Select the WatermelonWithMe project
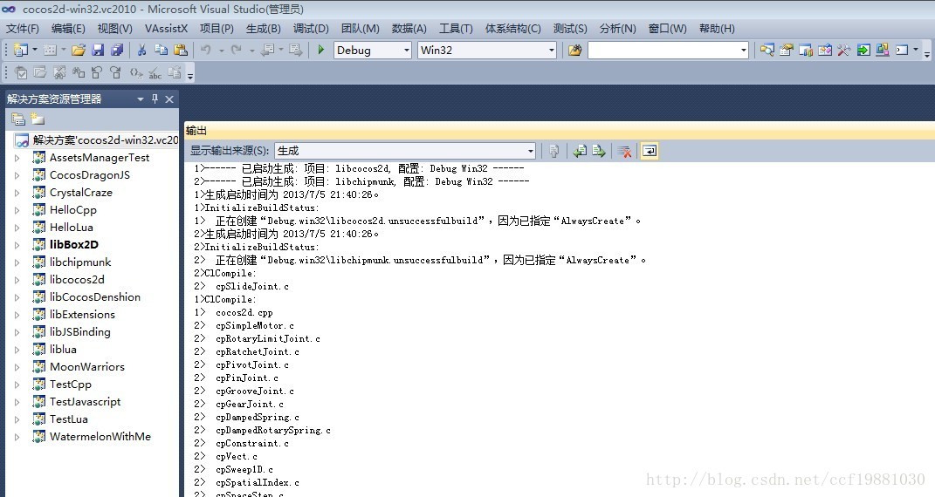Screen dimensions: 935x497 point(100,436)
